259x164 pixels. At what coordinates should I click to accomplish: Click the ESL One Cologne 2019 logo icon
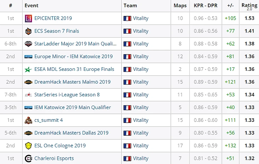coord(28,146)
